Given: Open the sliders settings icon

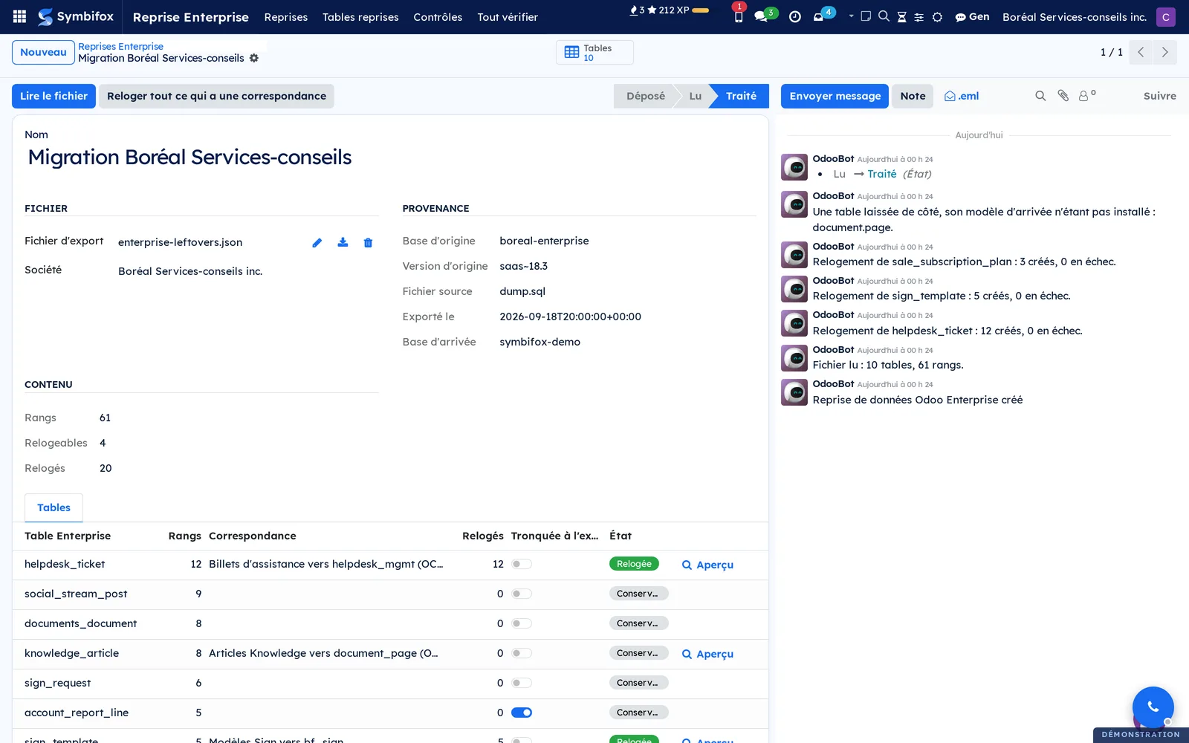Looking at the screenshot, I should 919,16.
